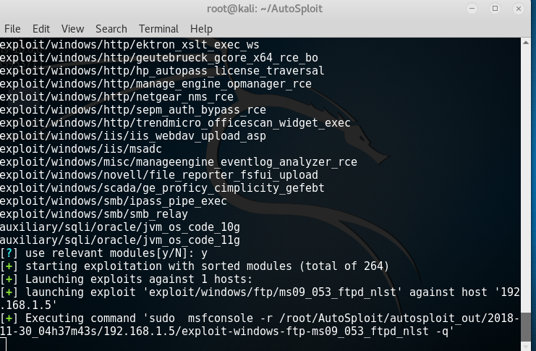The width and height of the screenshot is (536, 351).
Task: Click the 'auxiliary/sqli/oracle/jvm_os_code_11g' line
Action: [x=119, y=240]
